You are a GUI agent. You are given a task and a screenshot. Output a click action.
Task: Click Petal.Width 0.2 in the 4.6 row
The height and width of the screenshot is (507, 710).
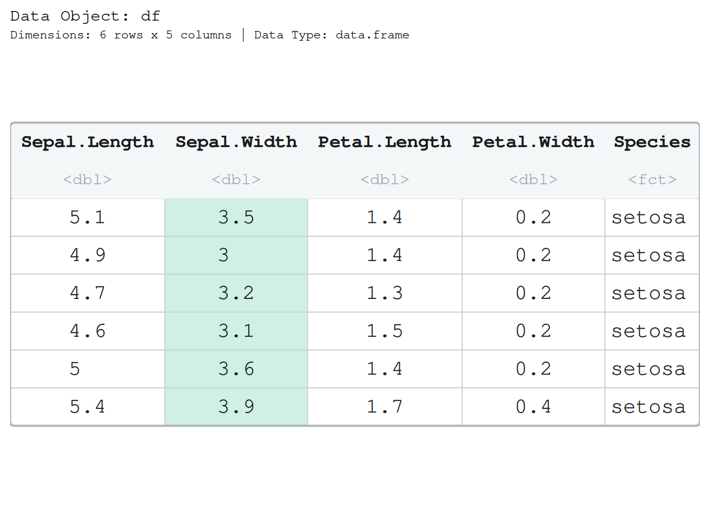pyautogui.click(x=533, y=331)
